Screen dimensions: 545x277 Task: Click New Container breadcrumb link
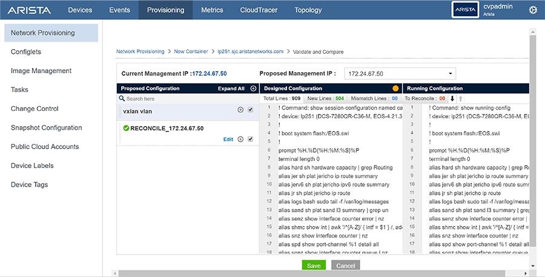pyautogui.click(x=191, y=52)
